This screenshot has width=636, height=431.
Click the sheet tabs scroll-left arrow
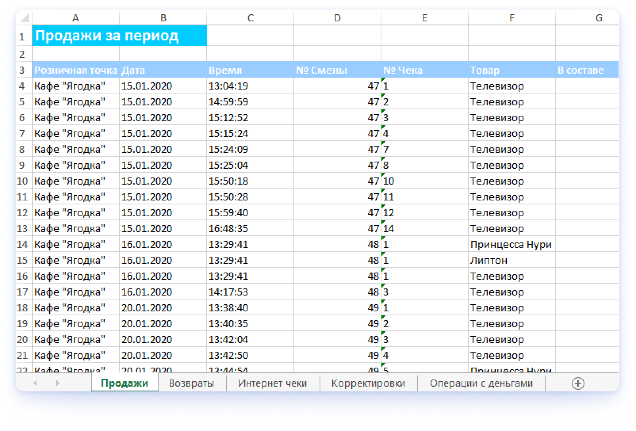click(35, 383)
